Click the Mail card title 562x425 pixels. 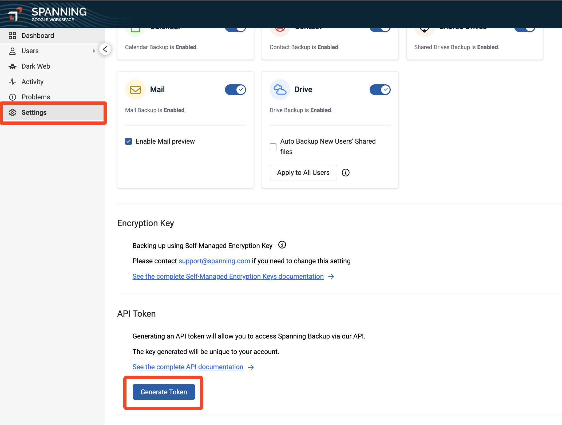tap(157, 89)
